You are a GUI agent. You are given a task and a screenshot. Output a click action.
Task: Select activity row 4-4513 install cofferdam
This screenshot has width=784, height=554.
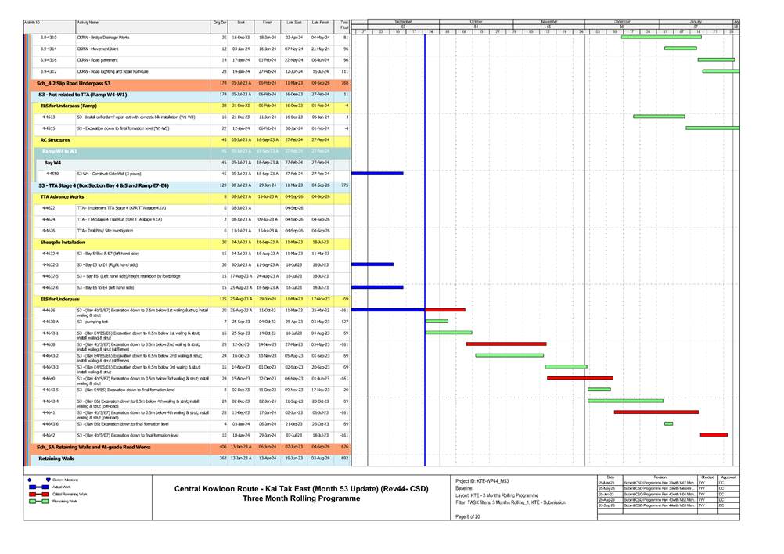point(136,116)
